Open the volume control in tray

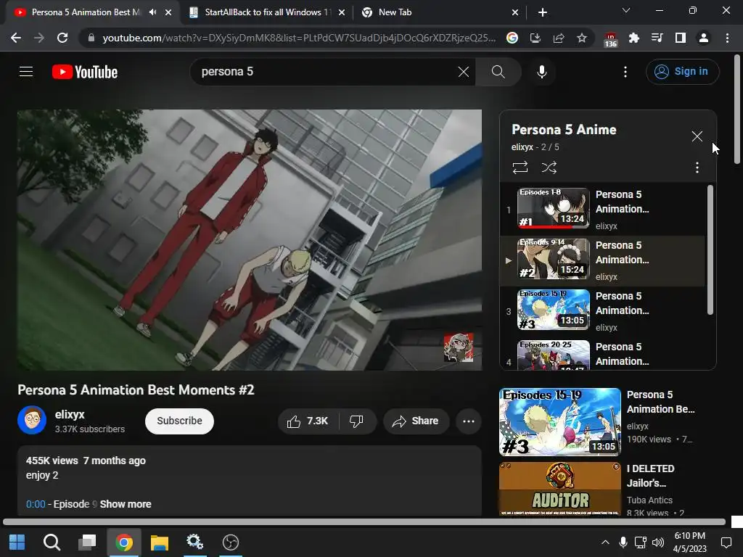point(657,542)
